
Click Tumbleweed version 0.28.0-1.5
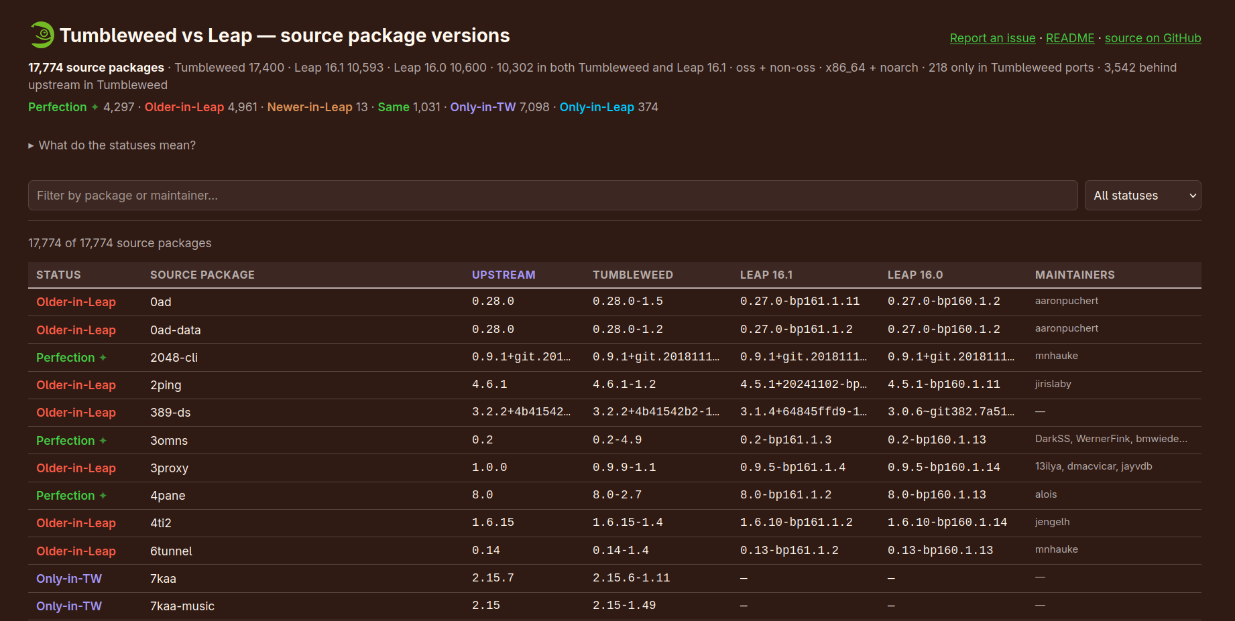coord(628,301)
